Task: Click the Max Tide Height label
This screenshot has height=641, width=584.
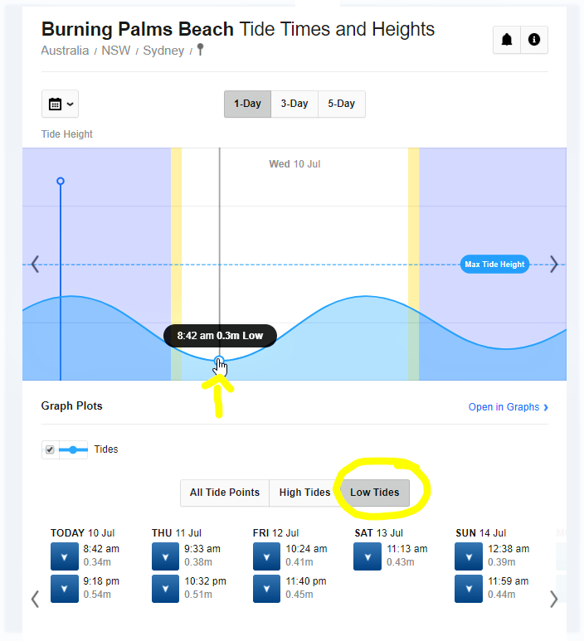Action: tap(494, 264)
